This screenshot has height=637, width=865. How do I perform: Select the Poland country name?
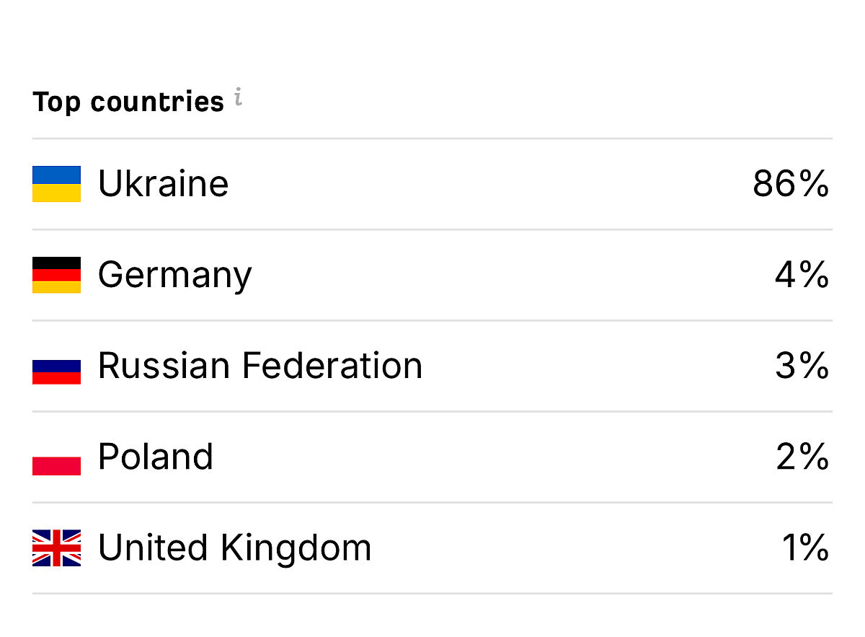(x=155, y=457)
